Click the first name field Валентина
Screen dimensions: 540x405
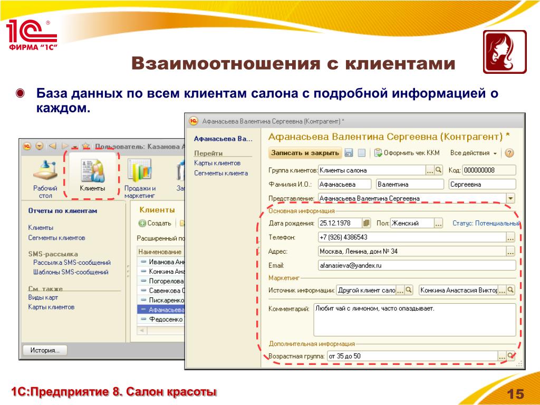410,184
